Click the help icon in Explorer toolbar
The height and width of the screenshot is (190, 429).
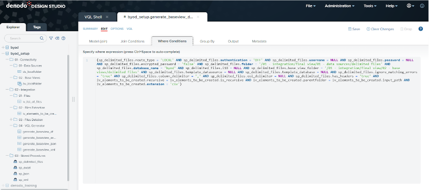64,38
